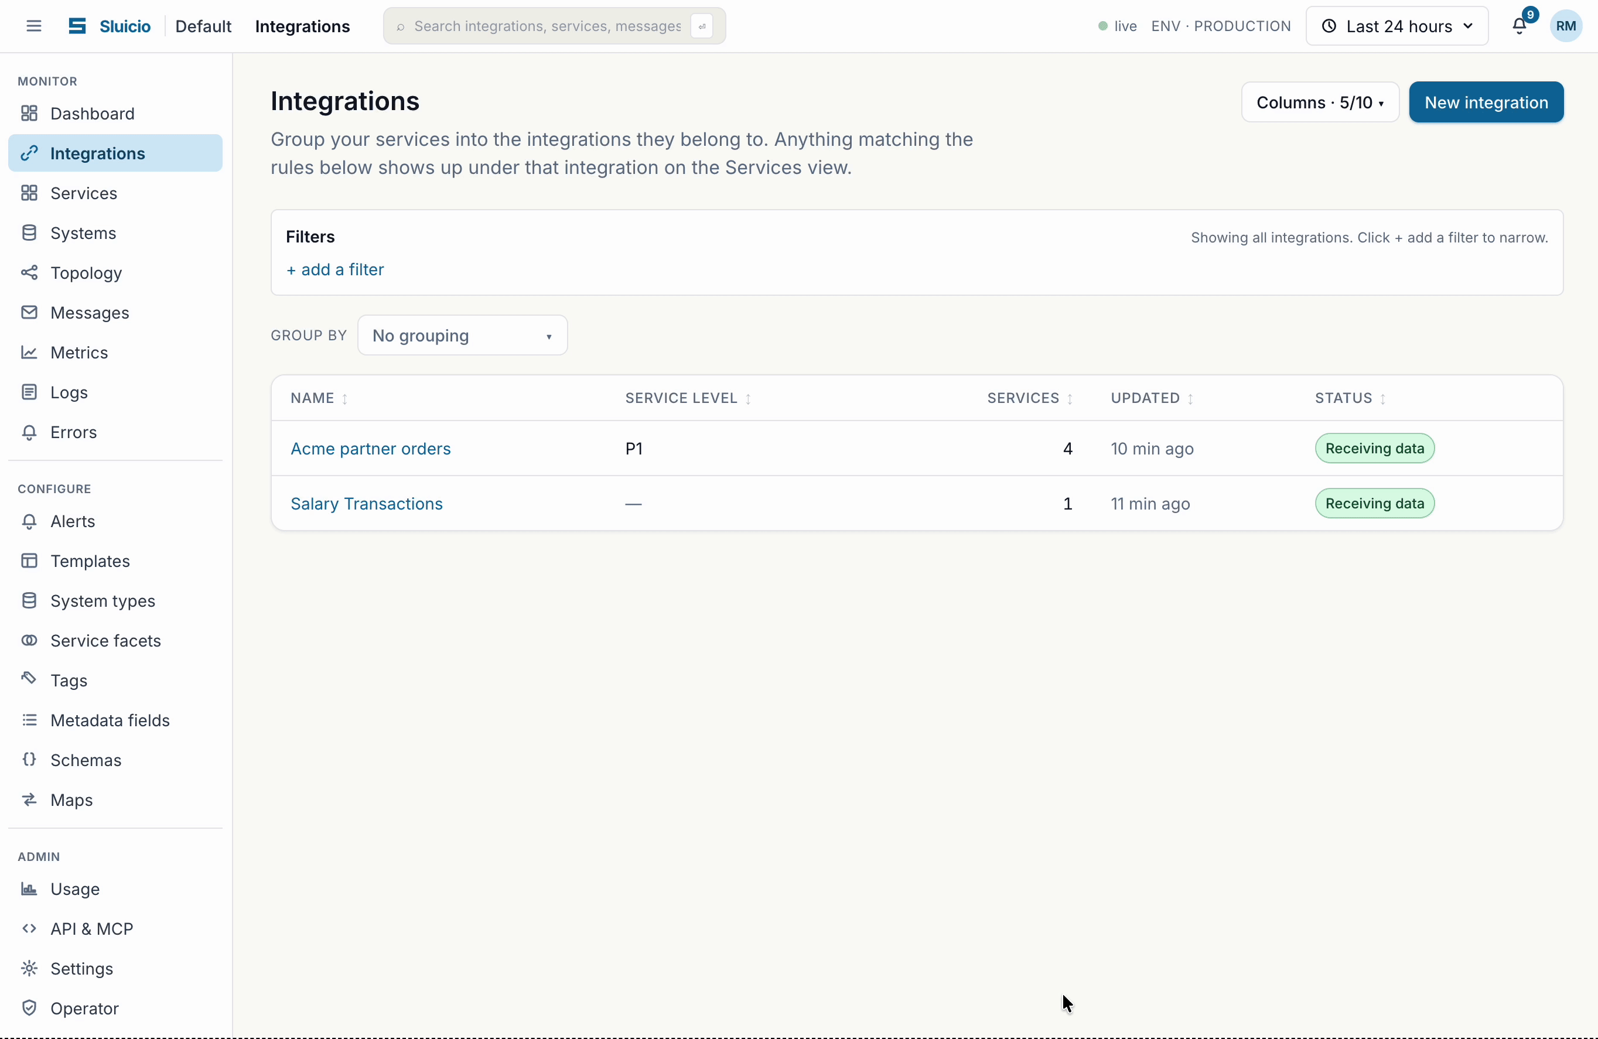Sort table by Status column

click(x=1350, y=398)
